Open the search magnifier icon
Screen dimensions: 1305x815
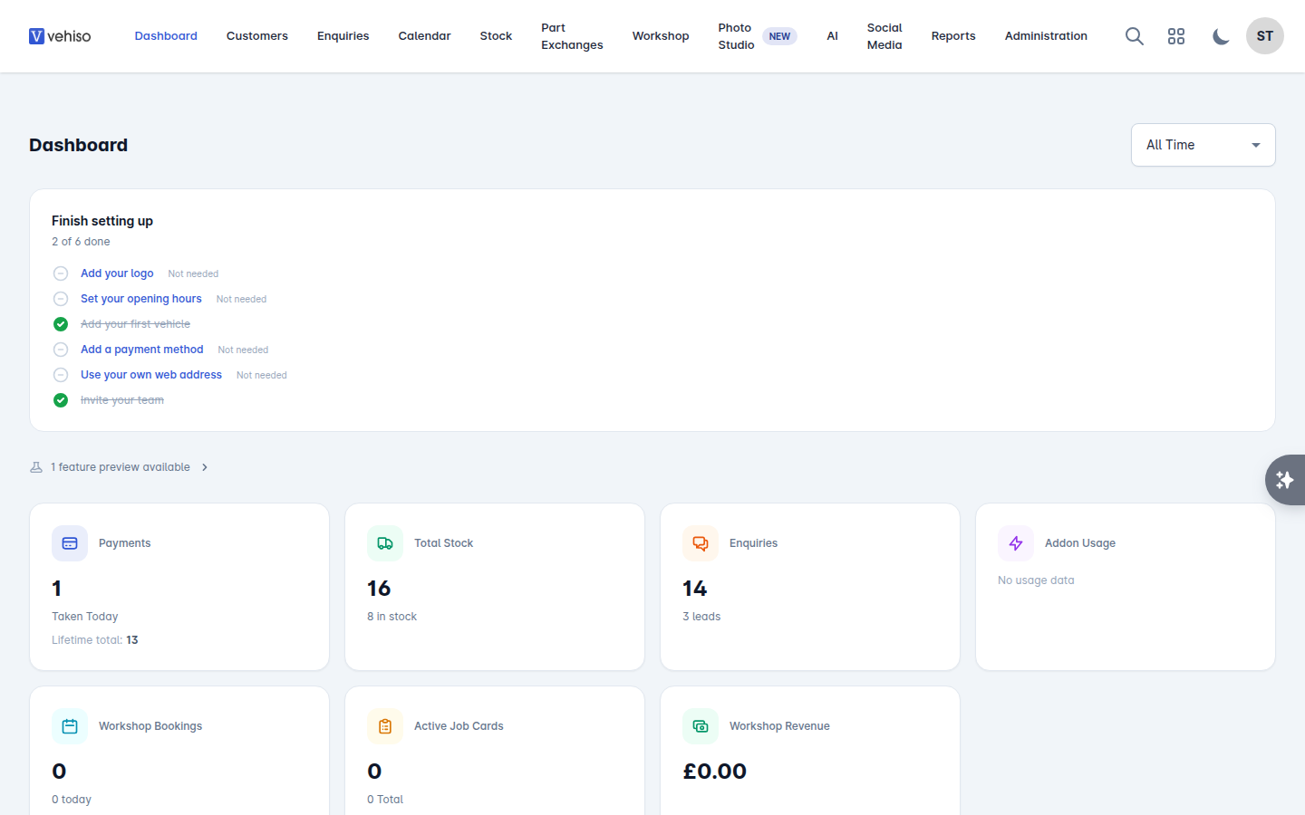[1134, 36]
